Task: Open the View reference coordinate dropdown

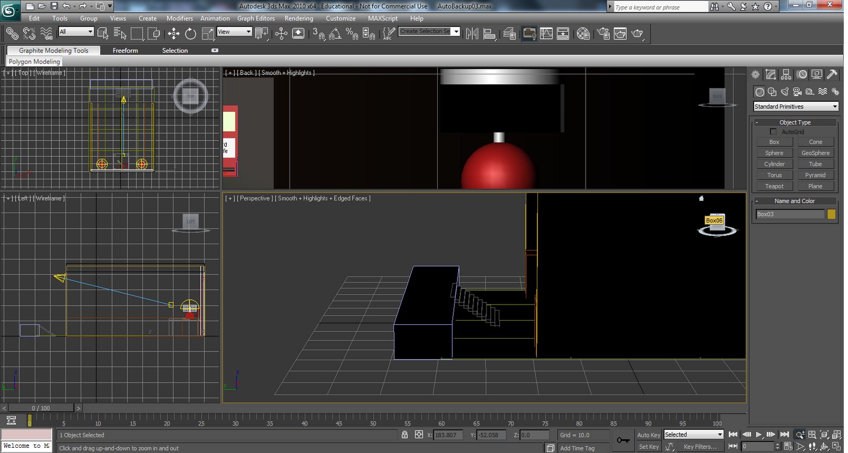Action: pos(234,32)
